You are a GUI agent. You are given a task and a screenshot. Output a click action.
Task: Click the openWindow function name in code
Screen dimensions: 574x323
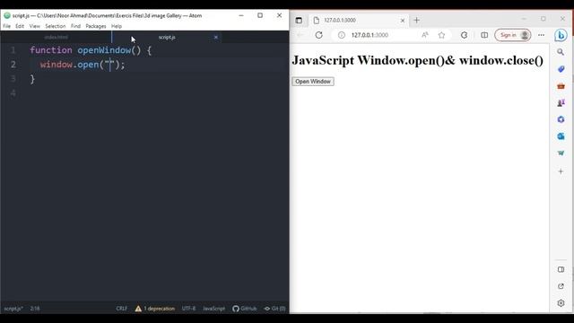(x=104, y=50)
